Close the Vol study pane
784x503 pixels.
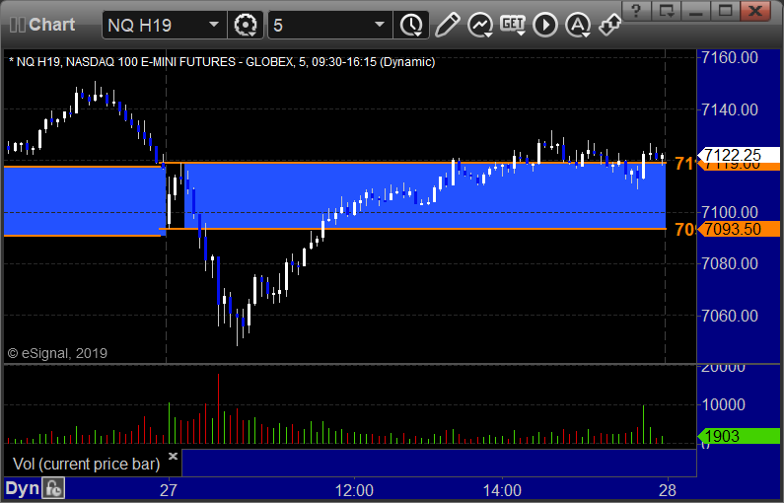click(173, 456)
